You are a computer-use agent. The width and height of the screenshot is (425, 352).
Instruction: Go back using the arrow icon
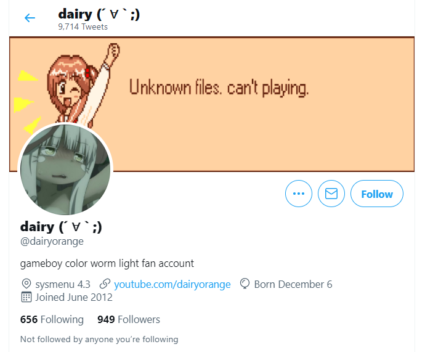coord(30,18)
